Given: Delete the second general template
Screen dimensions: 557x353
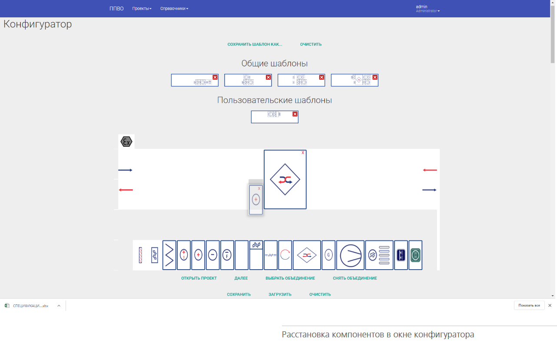Looking at the screenshot, I should pyautogui.click(x=268, y=77).
